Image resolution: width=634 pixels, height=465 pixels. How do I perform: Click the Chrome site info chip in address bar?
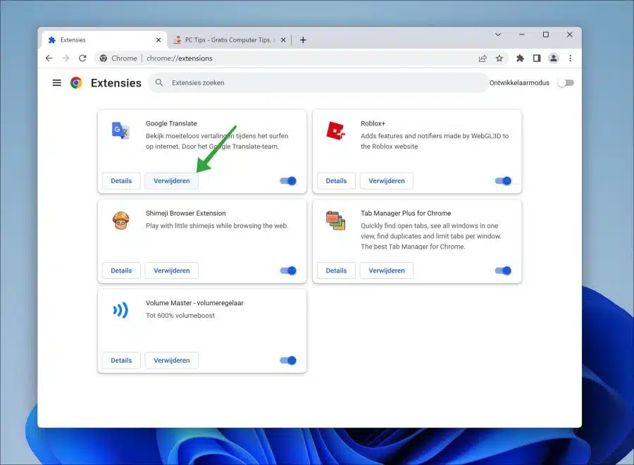(x=118, y=58)
